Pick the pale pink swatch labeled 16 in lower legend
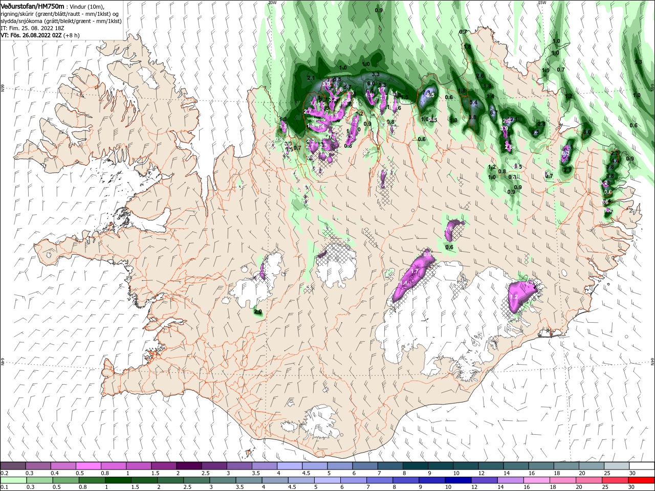Image resolution: width=655 pixels, height=491 pixels. pyautogui.click(x=537, y=480)
